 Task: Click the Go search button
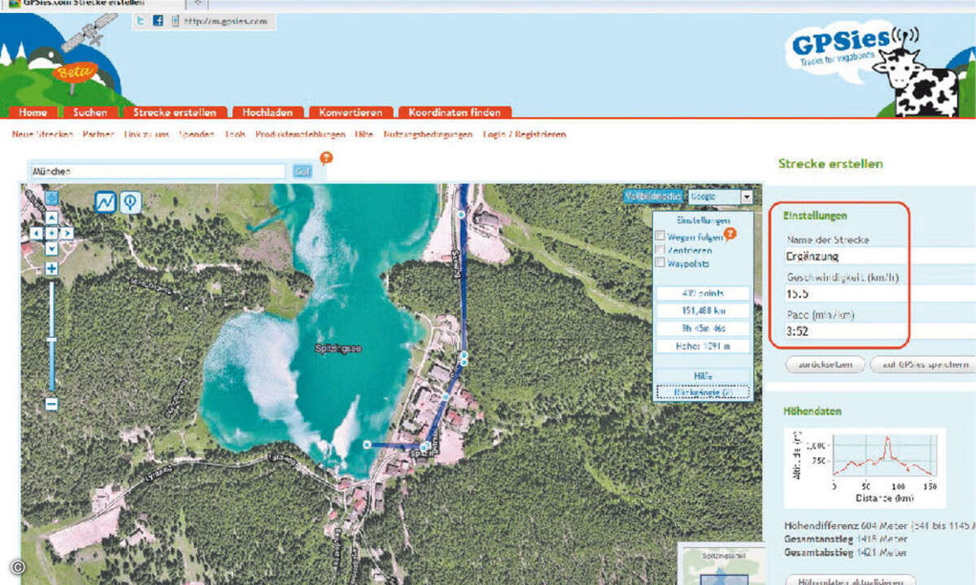coord(303,171)
